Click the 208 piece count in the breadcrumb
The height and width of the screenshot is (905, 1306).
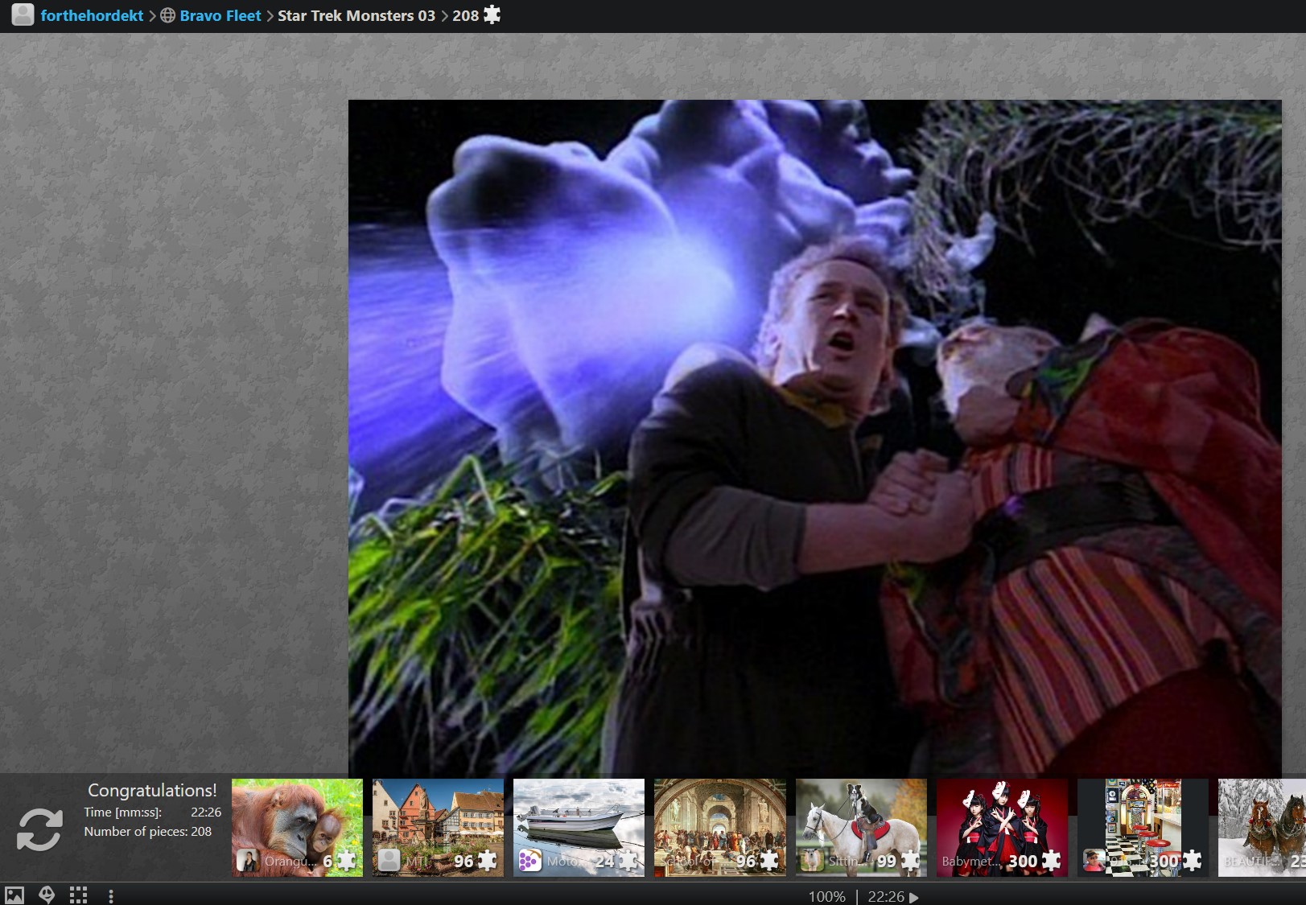(465, 15)
